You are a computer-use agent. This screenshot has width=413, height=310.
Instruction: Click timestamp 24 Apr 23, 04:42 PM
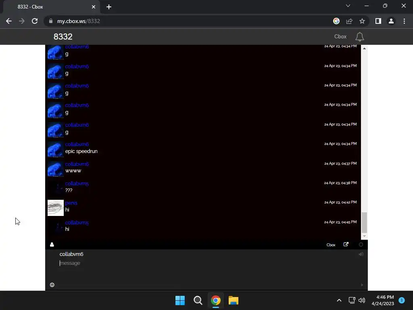(x=340, y=202)
